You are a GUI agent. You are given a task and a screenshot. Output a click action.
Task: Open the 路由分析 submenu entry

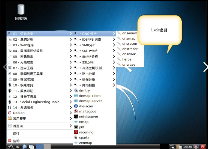[x=94, y=74]
